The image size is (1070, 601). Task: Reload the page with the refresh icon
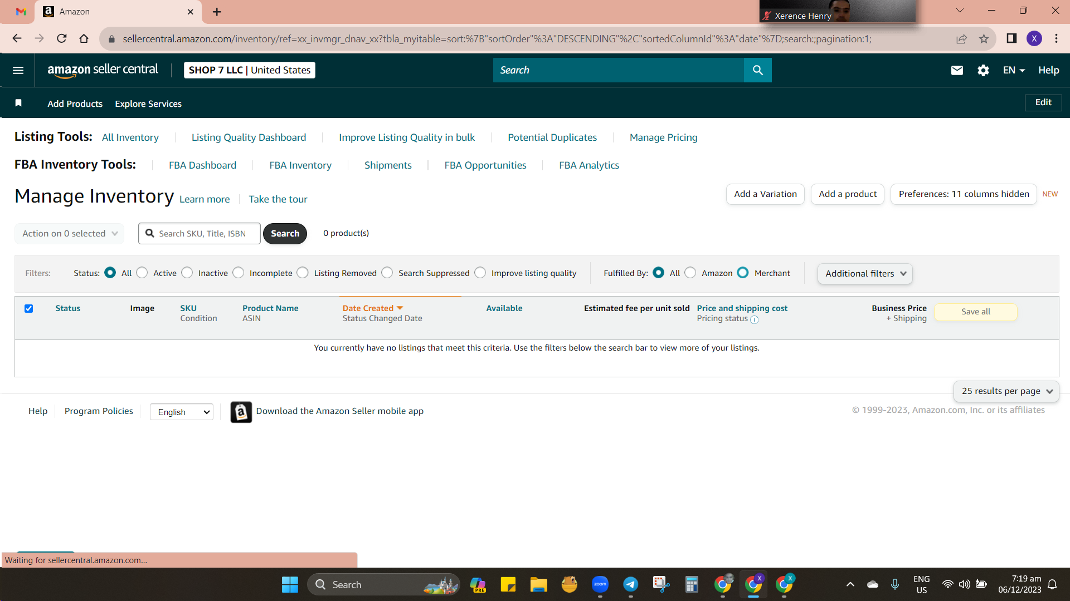[x=62, y=38]
